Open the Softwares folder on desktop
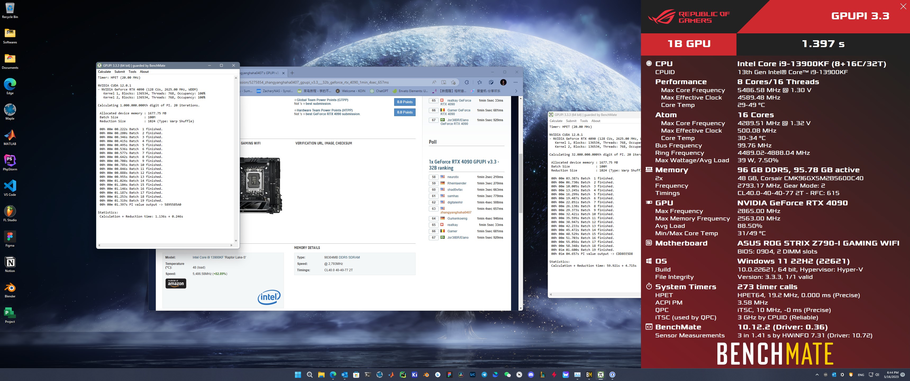910x381 pixels. click(10, 36)
